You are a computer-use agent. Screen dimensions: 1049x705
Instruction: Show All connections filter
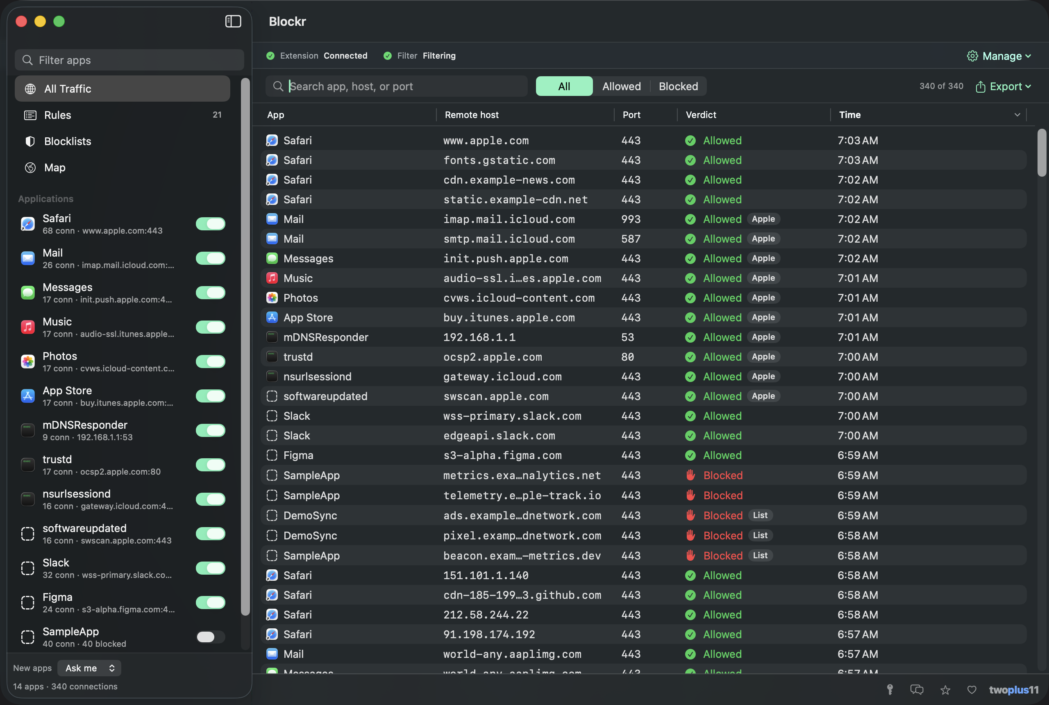564,86
